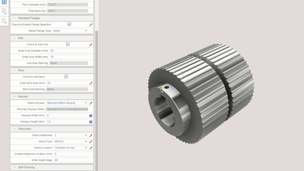Open the Select Setscrews quantity dropdown

coord(70,135)
